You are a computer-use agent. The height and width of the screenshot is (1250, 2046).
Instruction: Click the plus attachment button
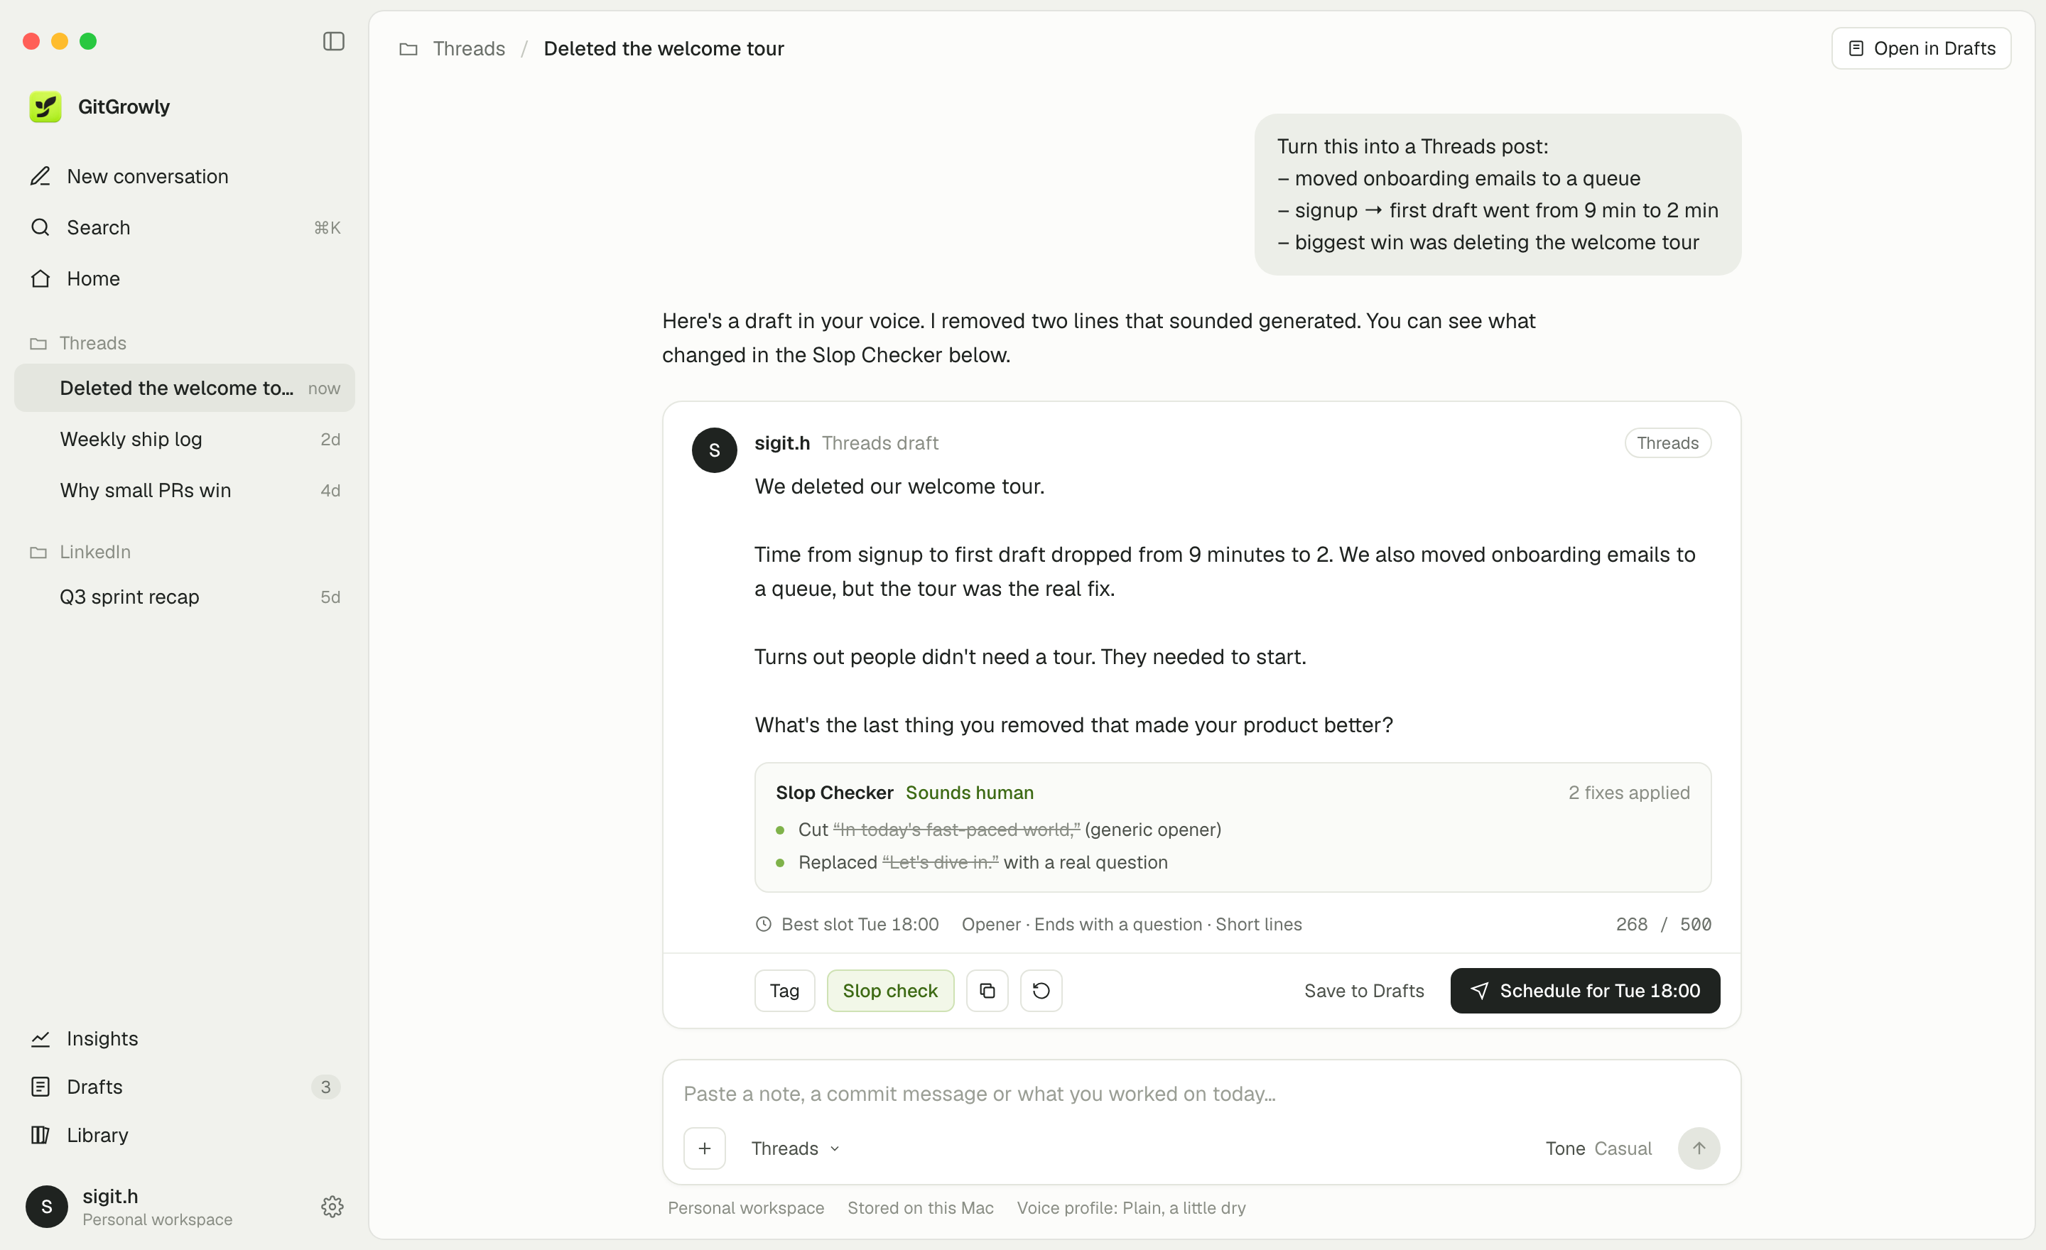pyautogui.click(x=704, y=1148)
